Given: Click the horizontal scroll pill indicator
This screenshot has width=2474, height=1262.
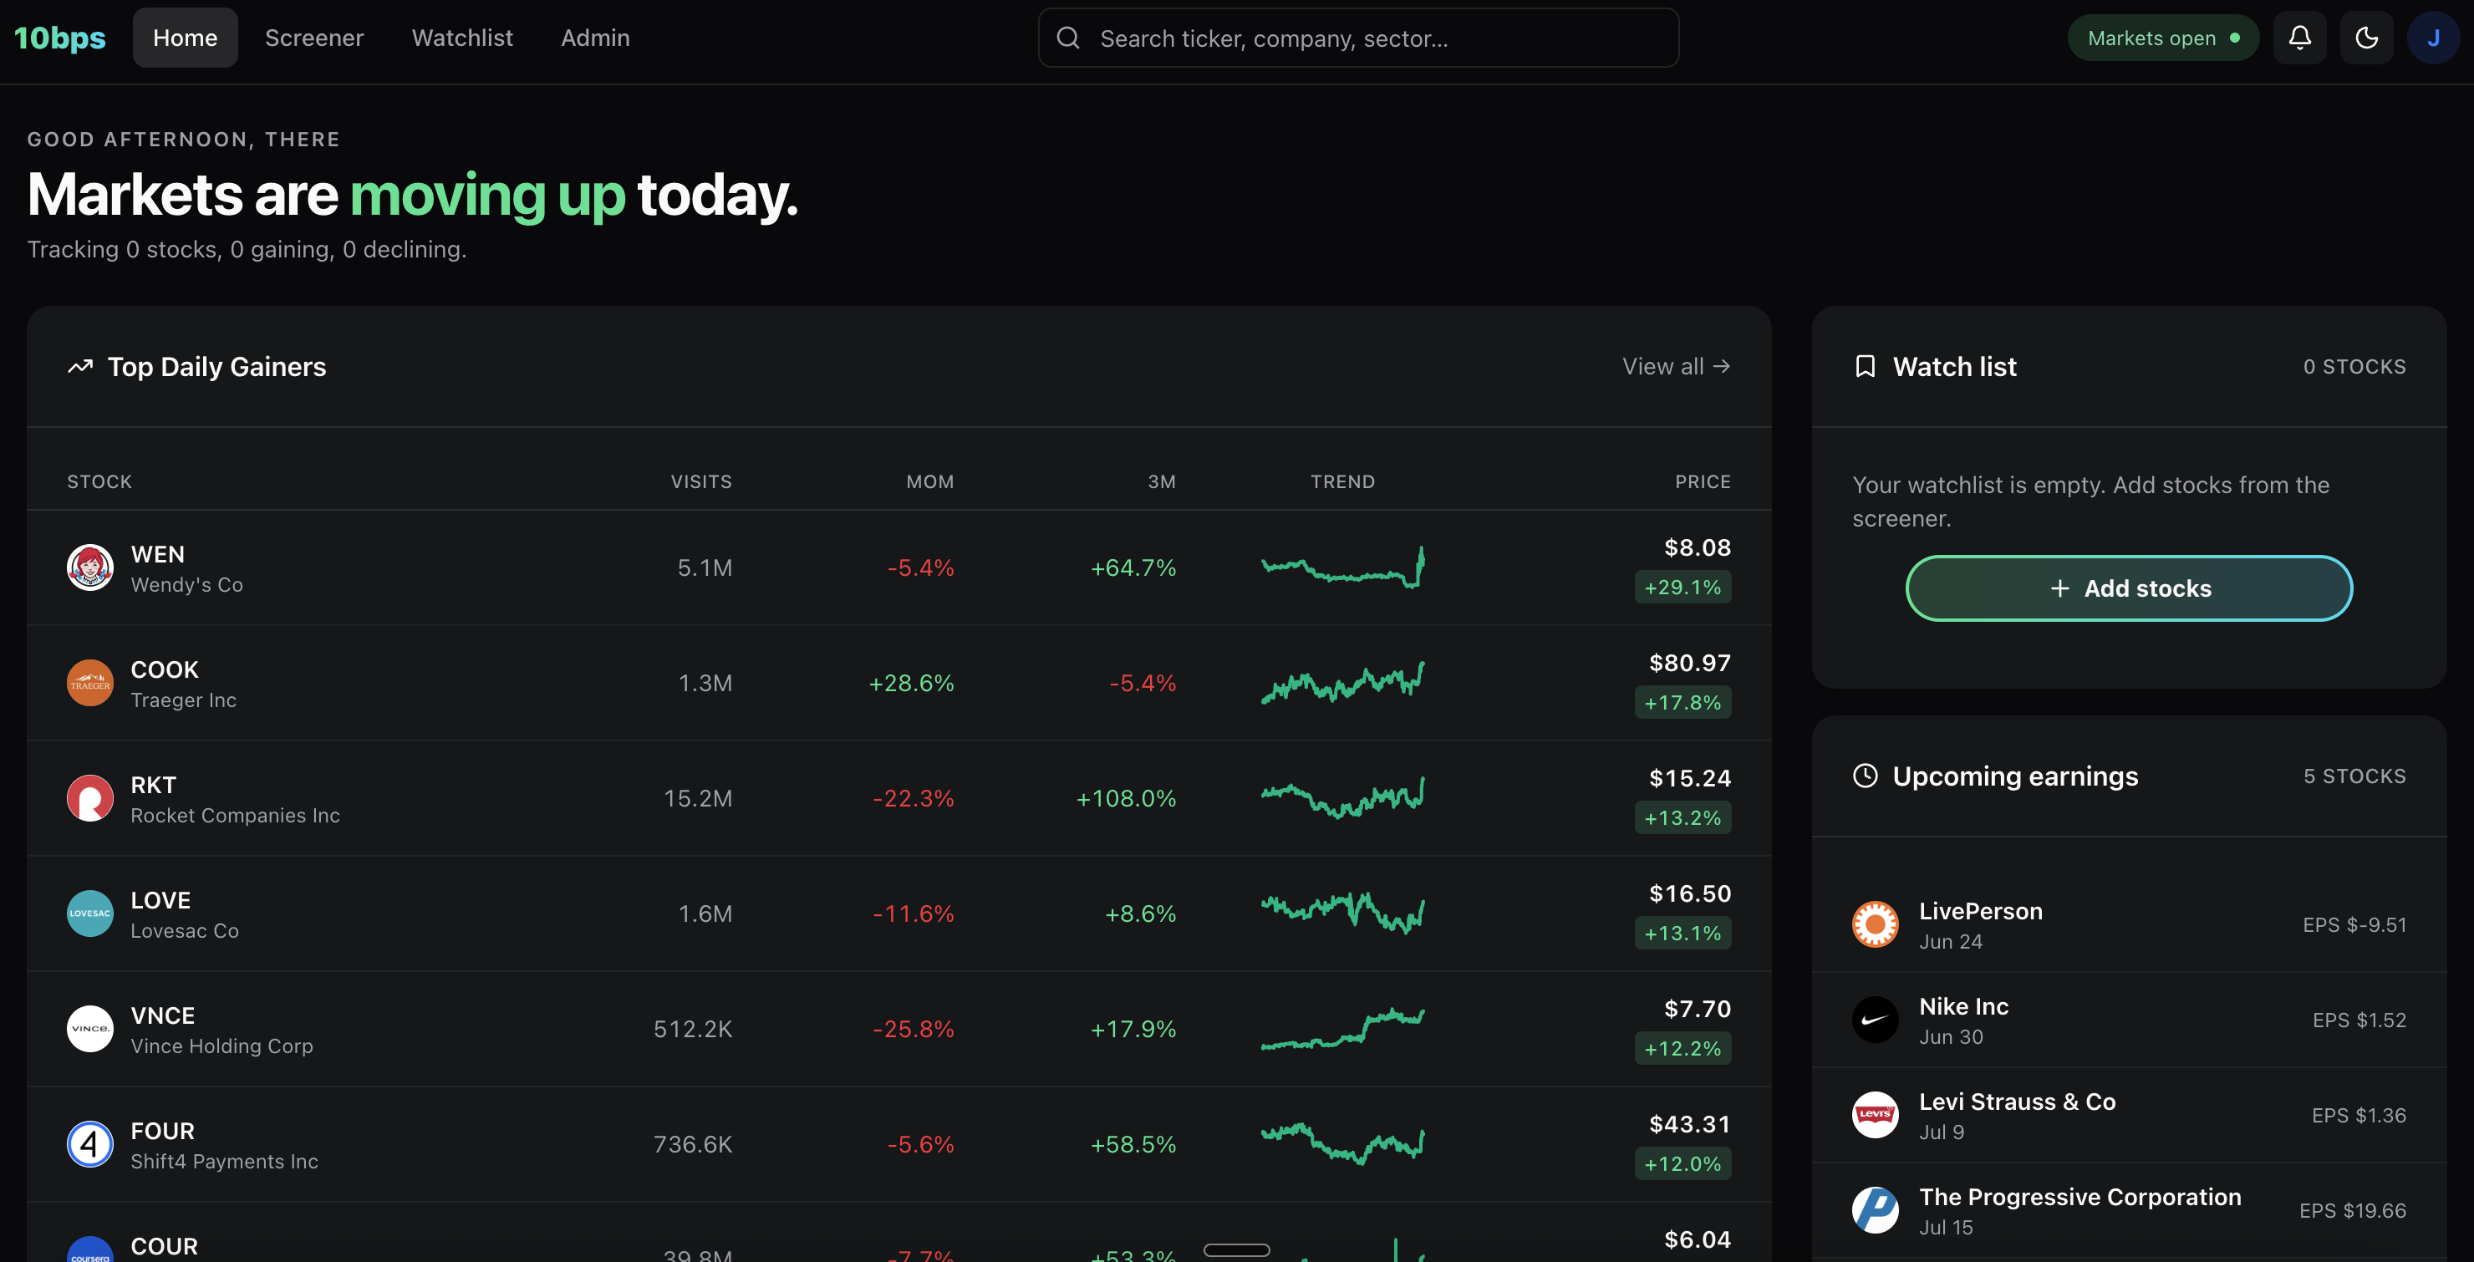Looking at the screenshot, I should [x=1236, y=1249].
